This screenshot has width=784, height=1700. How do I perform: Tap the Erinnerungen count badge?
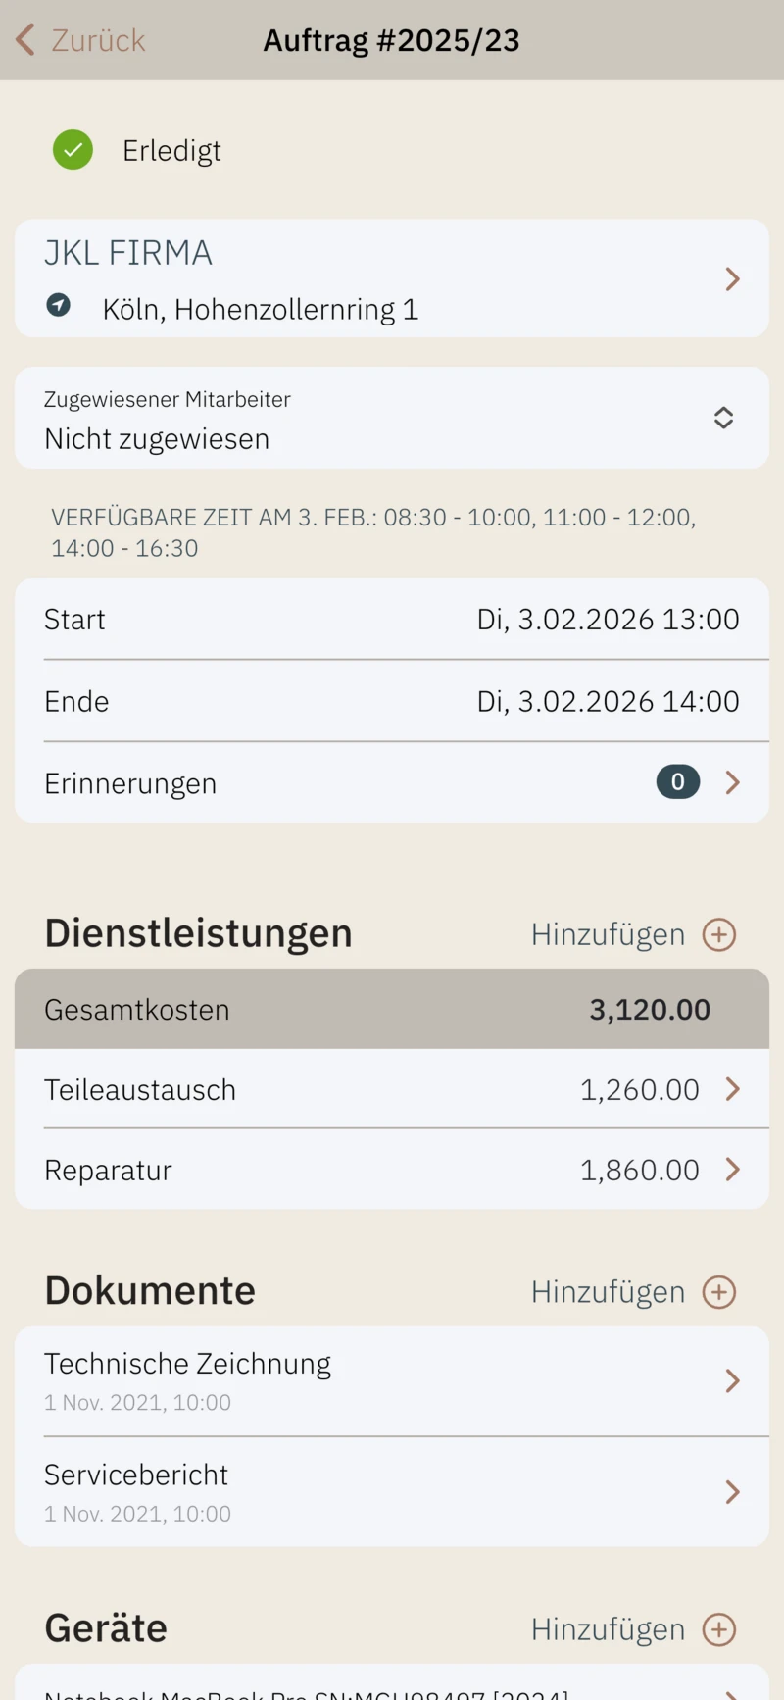coord(677,782)
